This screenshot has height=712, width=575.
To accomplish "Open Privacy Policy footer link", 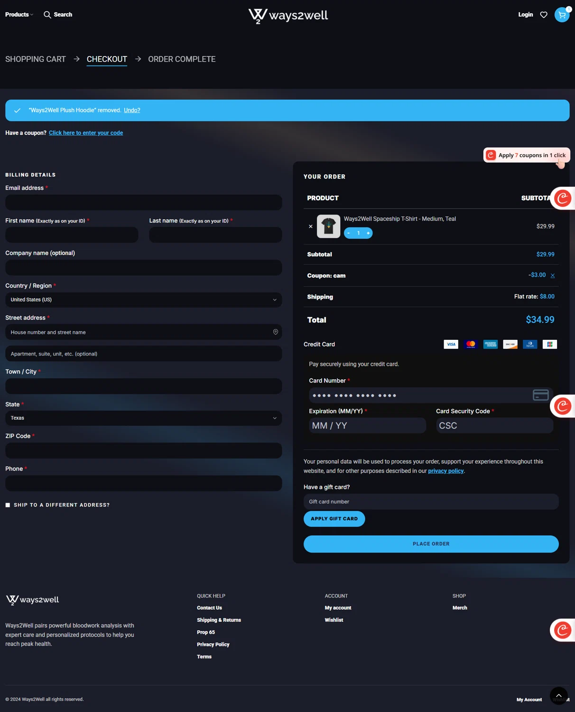I will pos(213,645).
